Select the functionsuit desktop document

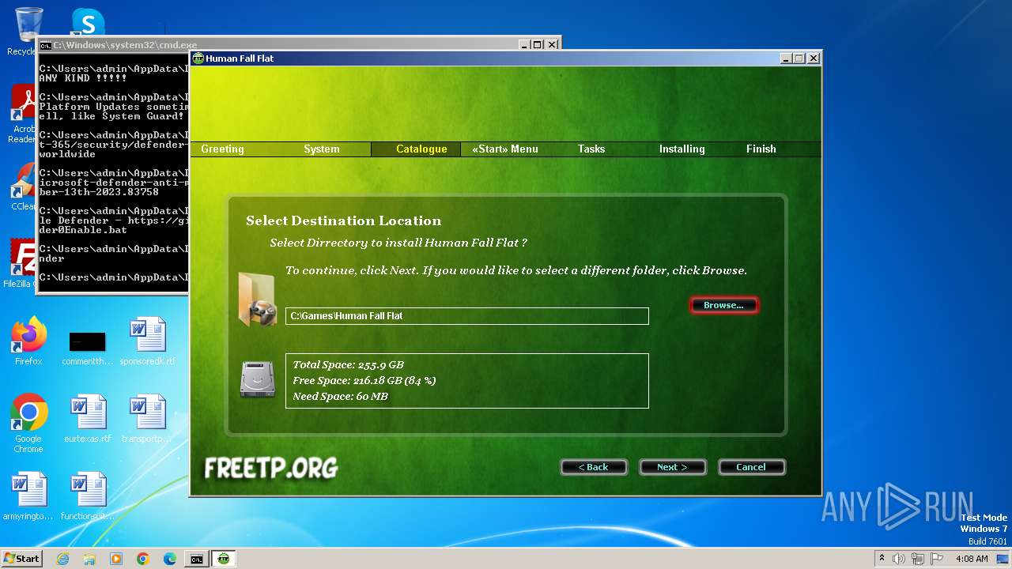[x=88, y=496]
